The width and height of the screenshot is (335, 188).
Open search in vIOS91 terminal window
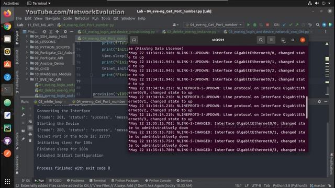point(261,40)
